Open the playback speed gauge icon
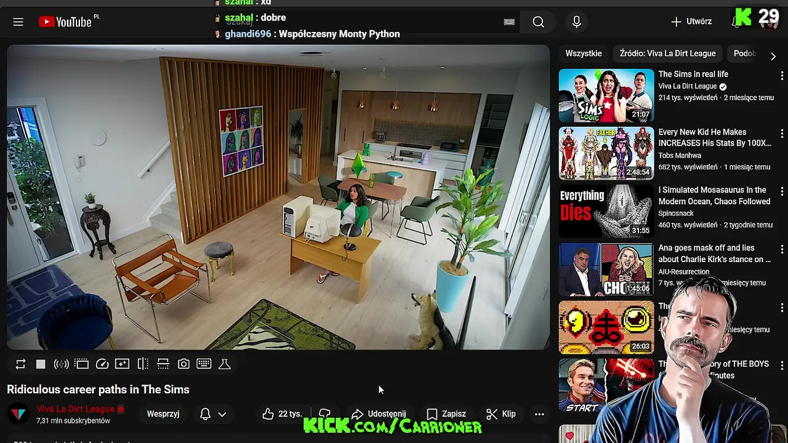 (x=102, y=364)
